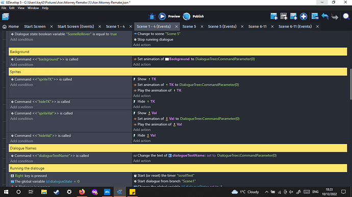Open Firefox from the Windows taskbar
Image resolution: width=352 pixels, height=197 pixels.
click(82, 192)
